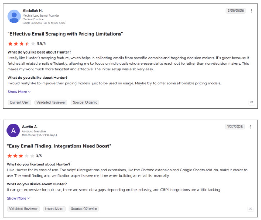Viewport: 261px width, 220px height.
Task: Click the Source: Organic tag
Action: click(x=85, y=102)
